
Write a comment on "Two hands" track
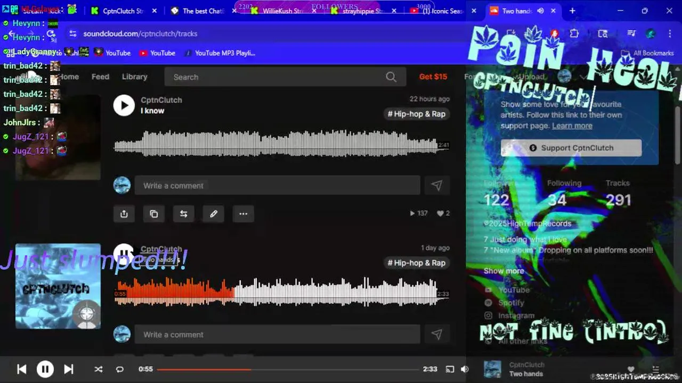[277, 335]
